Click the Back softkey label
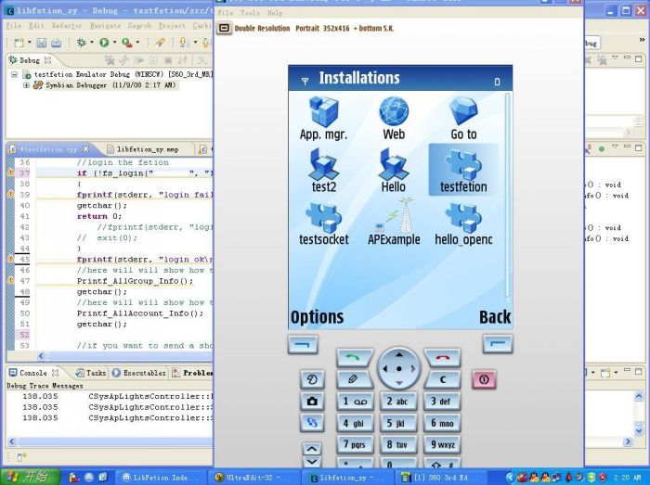 (x=495, y=317)
